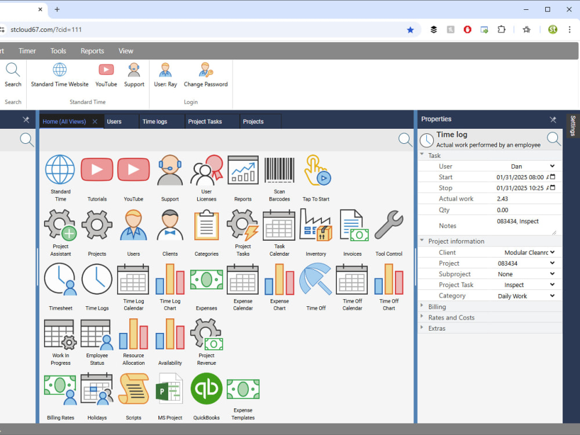Expand the Extras section

422,327
